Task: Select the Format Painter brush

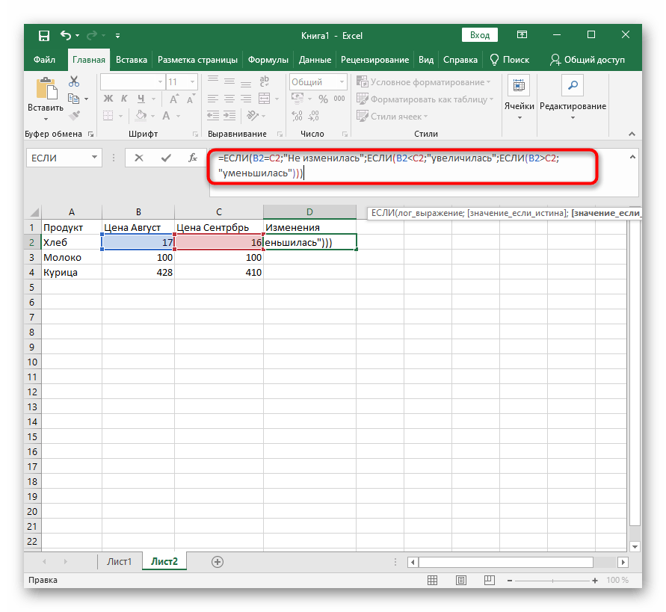Action: pos(74,115)
